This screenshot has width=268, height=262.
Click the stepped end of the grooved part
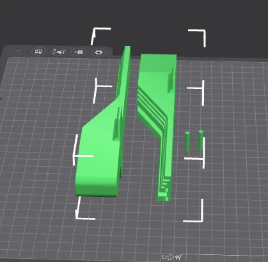[164, 190]
